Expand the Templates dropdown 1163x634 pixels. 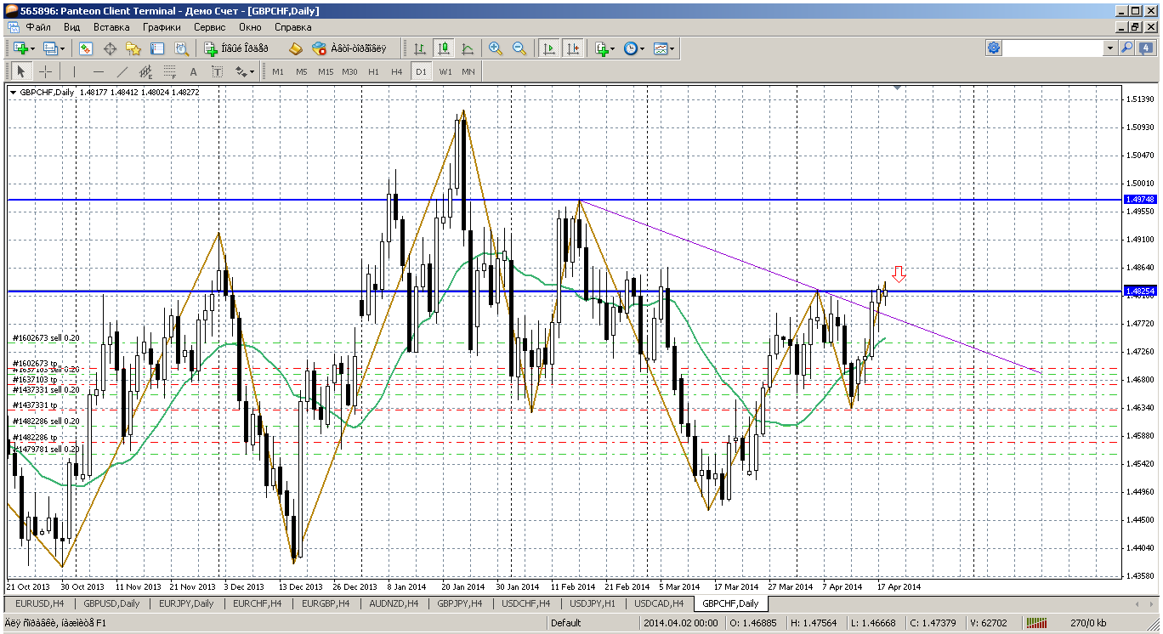pos(672,49)
